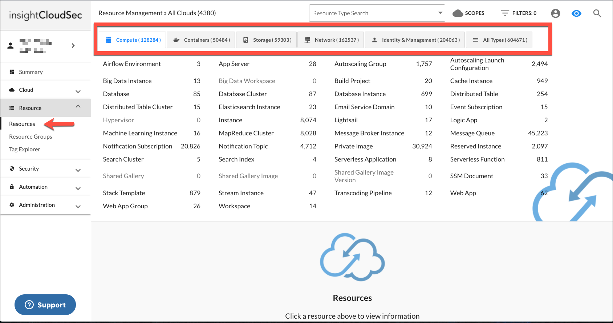Click the Storage tab disk icon
613x323 pixels.
coord(246,40)
